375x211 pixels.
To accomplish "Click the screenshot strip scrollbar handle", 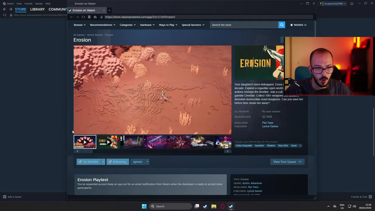I will pyautogui.click(x=87, y=151).
